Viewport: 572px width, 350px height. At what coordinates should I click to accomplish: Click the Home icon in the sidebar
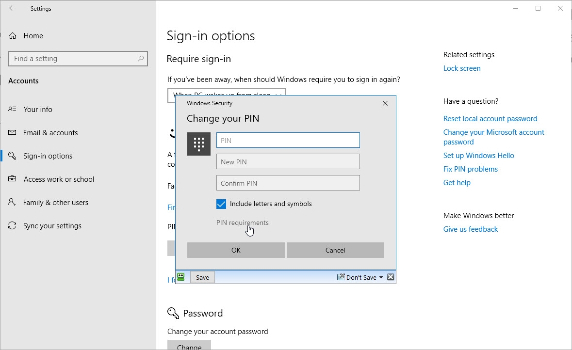(14, 35)
